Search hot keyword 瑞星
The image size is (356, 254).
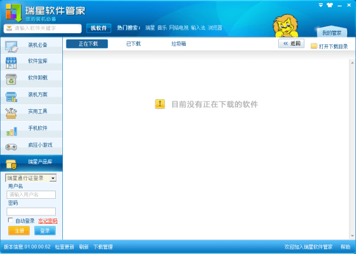(x=150, y=28)
